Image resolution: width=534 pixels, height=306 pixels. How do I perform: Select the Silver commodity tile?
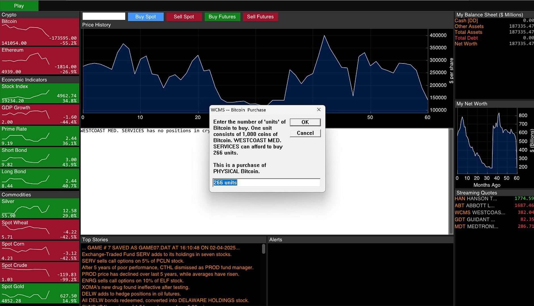point(40,208)
